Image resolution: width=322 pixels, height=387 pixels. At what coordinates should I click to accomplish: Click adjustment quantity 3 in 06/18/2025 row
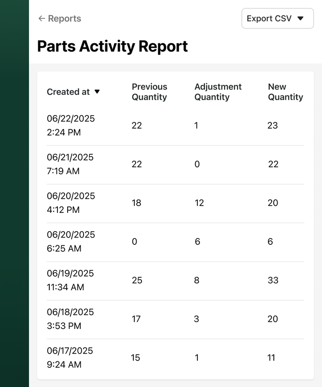coord(196,319)
